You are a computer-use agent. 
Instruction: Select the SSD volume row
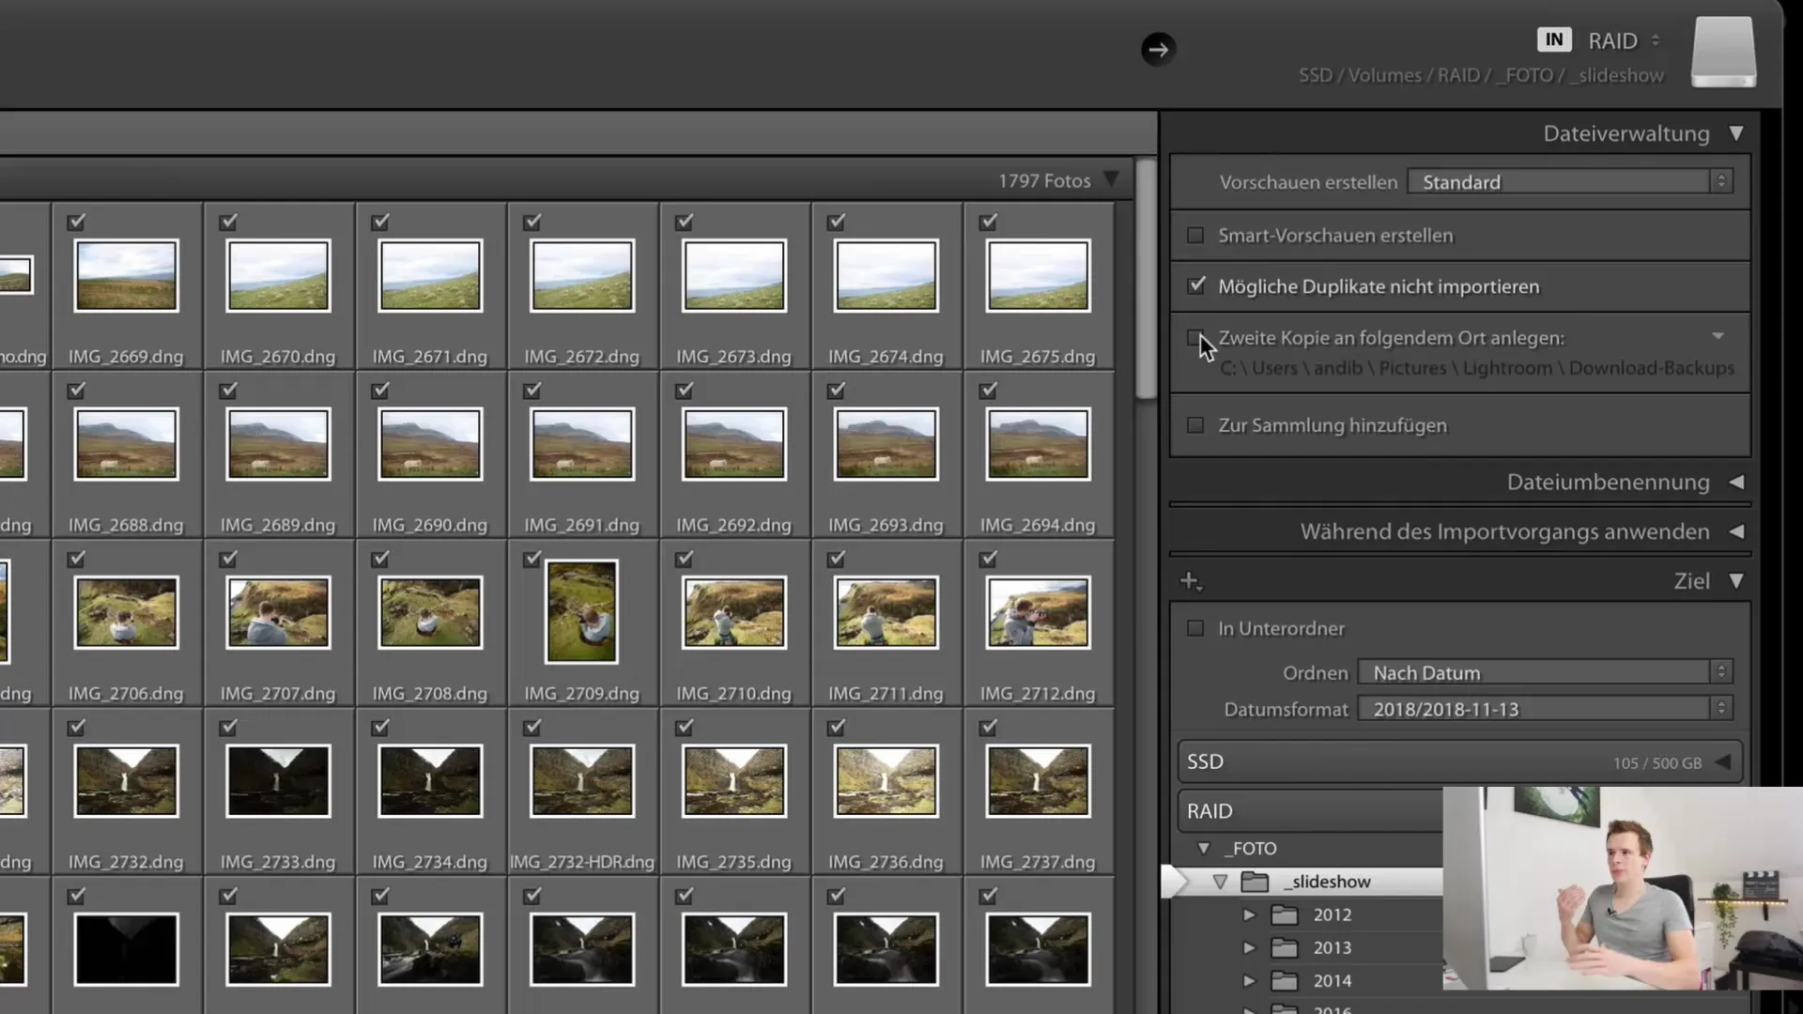[1460, 761]
